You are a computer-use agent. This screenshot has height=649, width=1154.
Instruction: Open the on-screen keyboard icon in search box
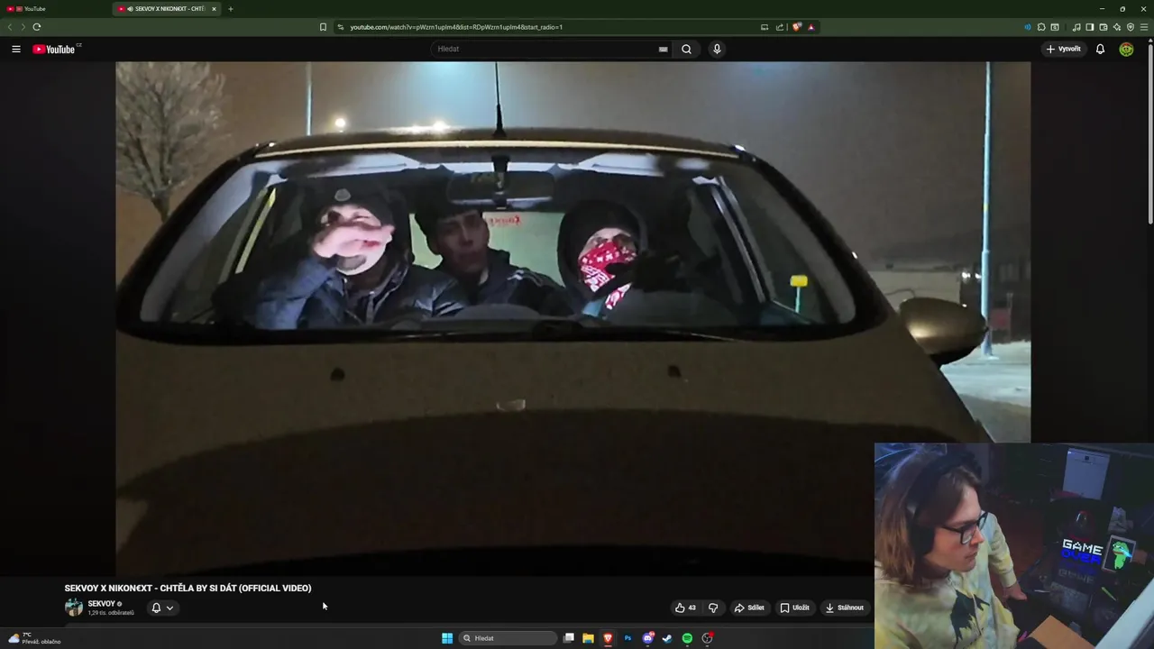(664, 50)
